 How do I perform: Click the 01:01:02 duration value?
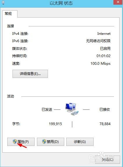coord(104,56)
